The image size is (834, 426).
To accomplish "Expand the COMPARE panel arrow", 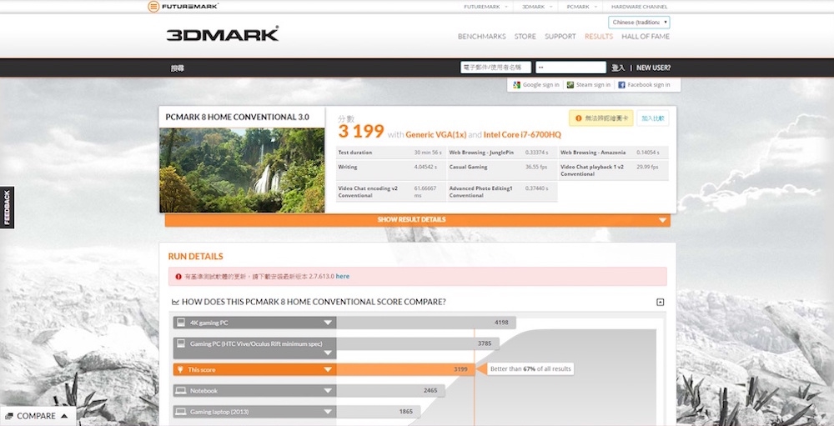I will [64, 416].
